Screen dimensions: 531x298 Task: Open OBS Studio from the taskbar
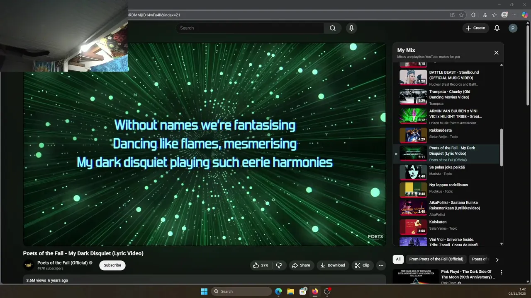pyautogui.click(x=327, y=291)
